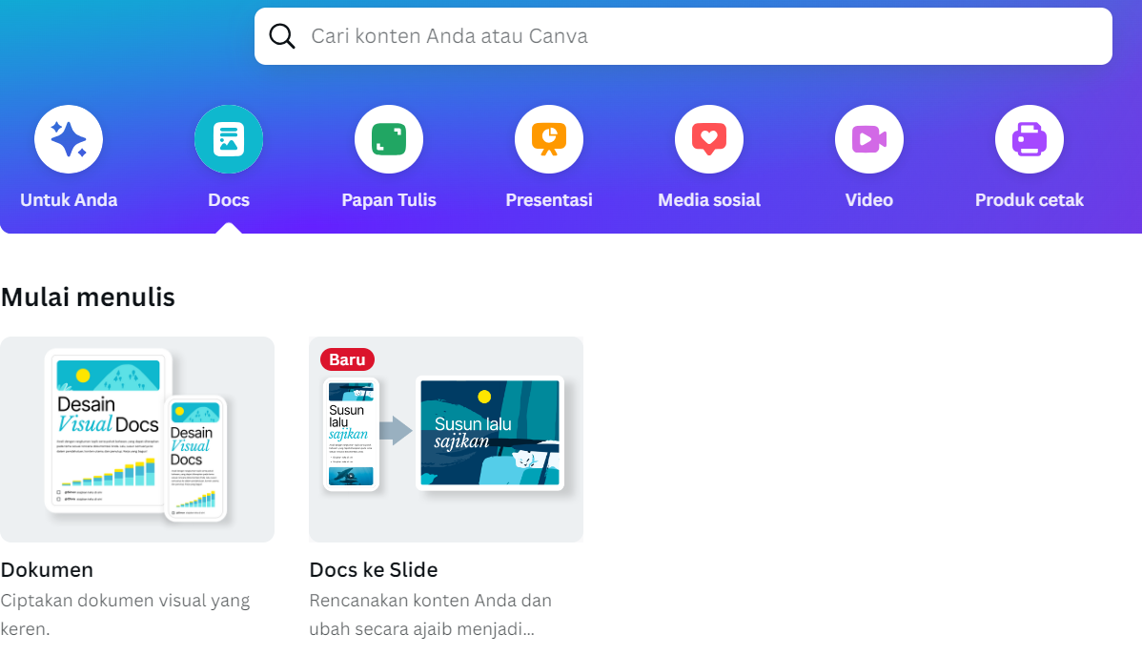Switch to the Presentasi tab
Image resolution: width=1142 pixels, height=655 pixels.
click(x=548, y=200)
